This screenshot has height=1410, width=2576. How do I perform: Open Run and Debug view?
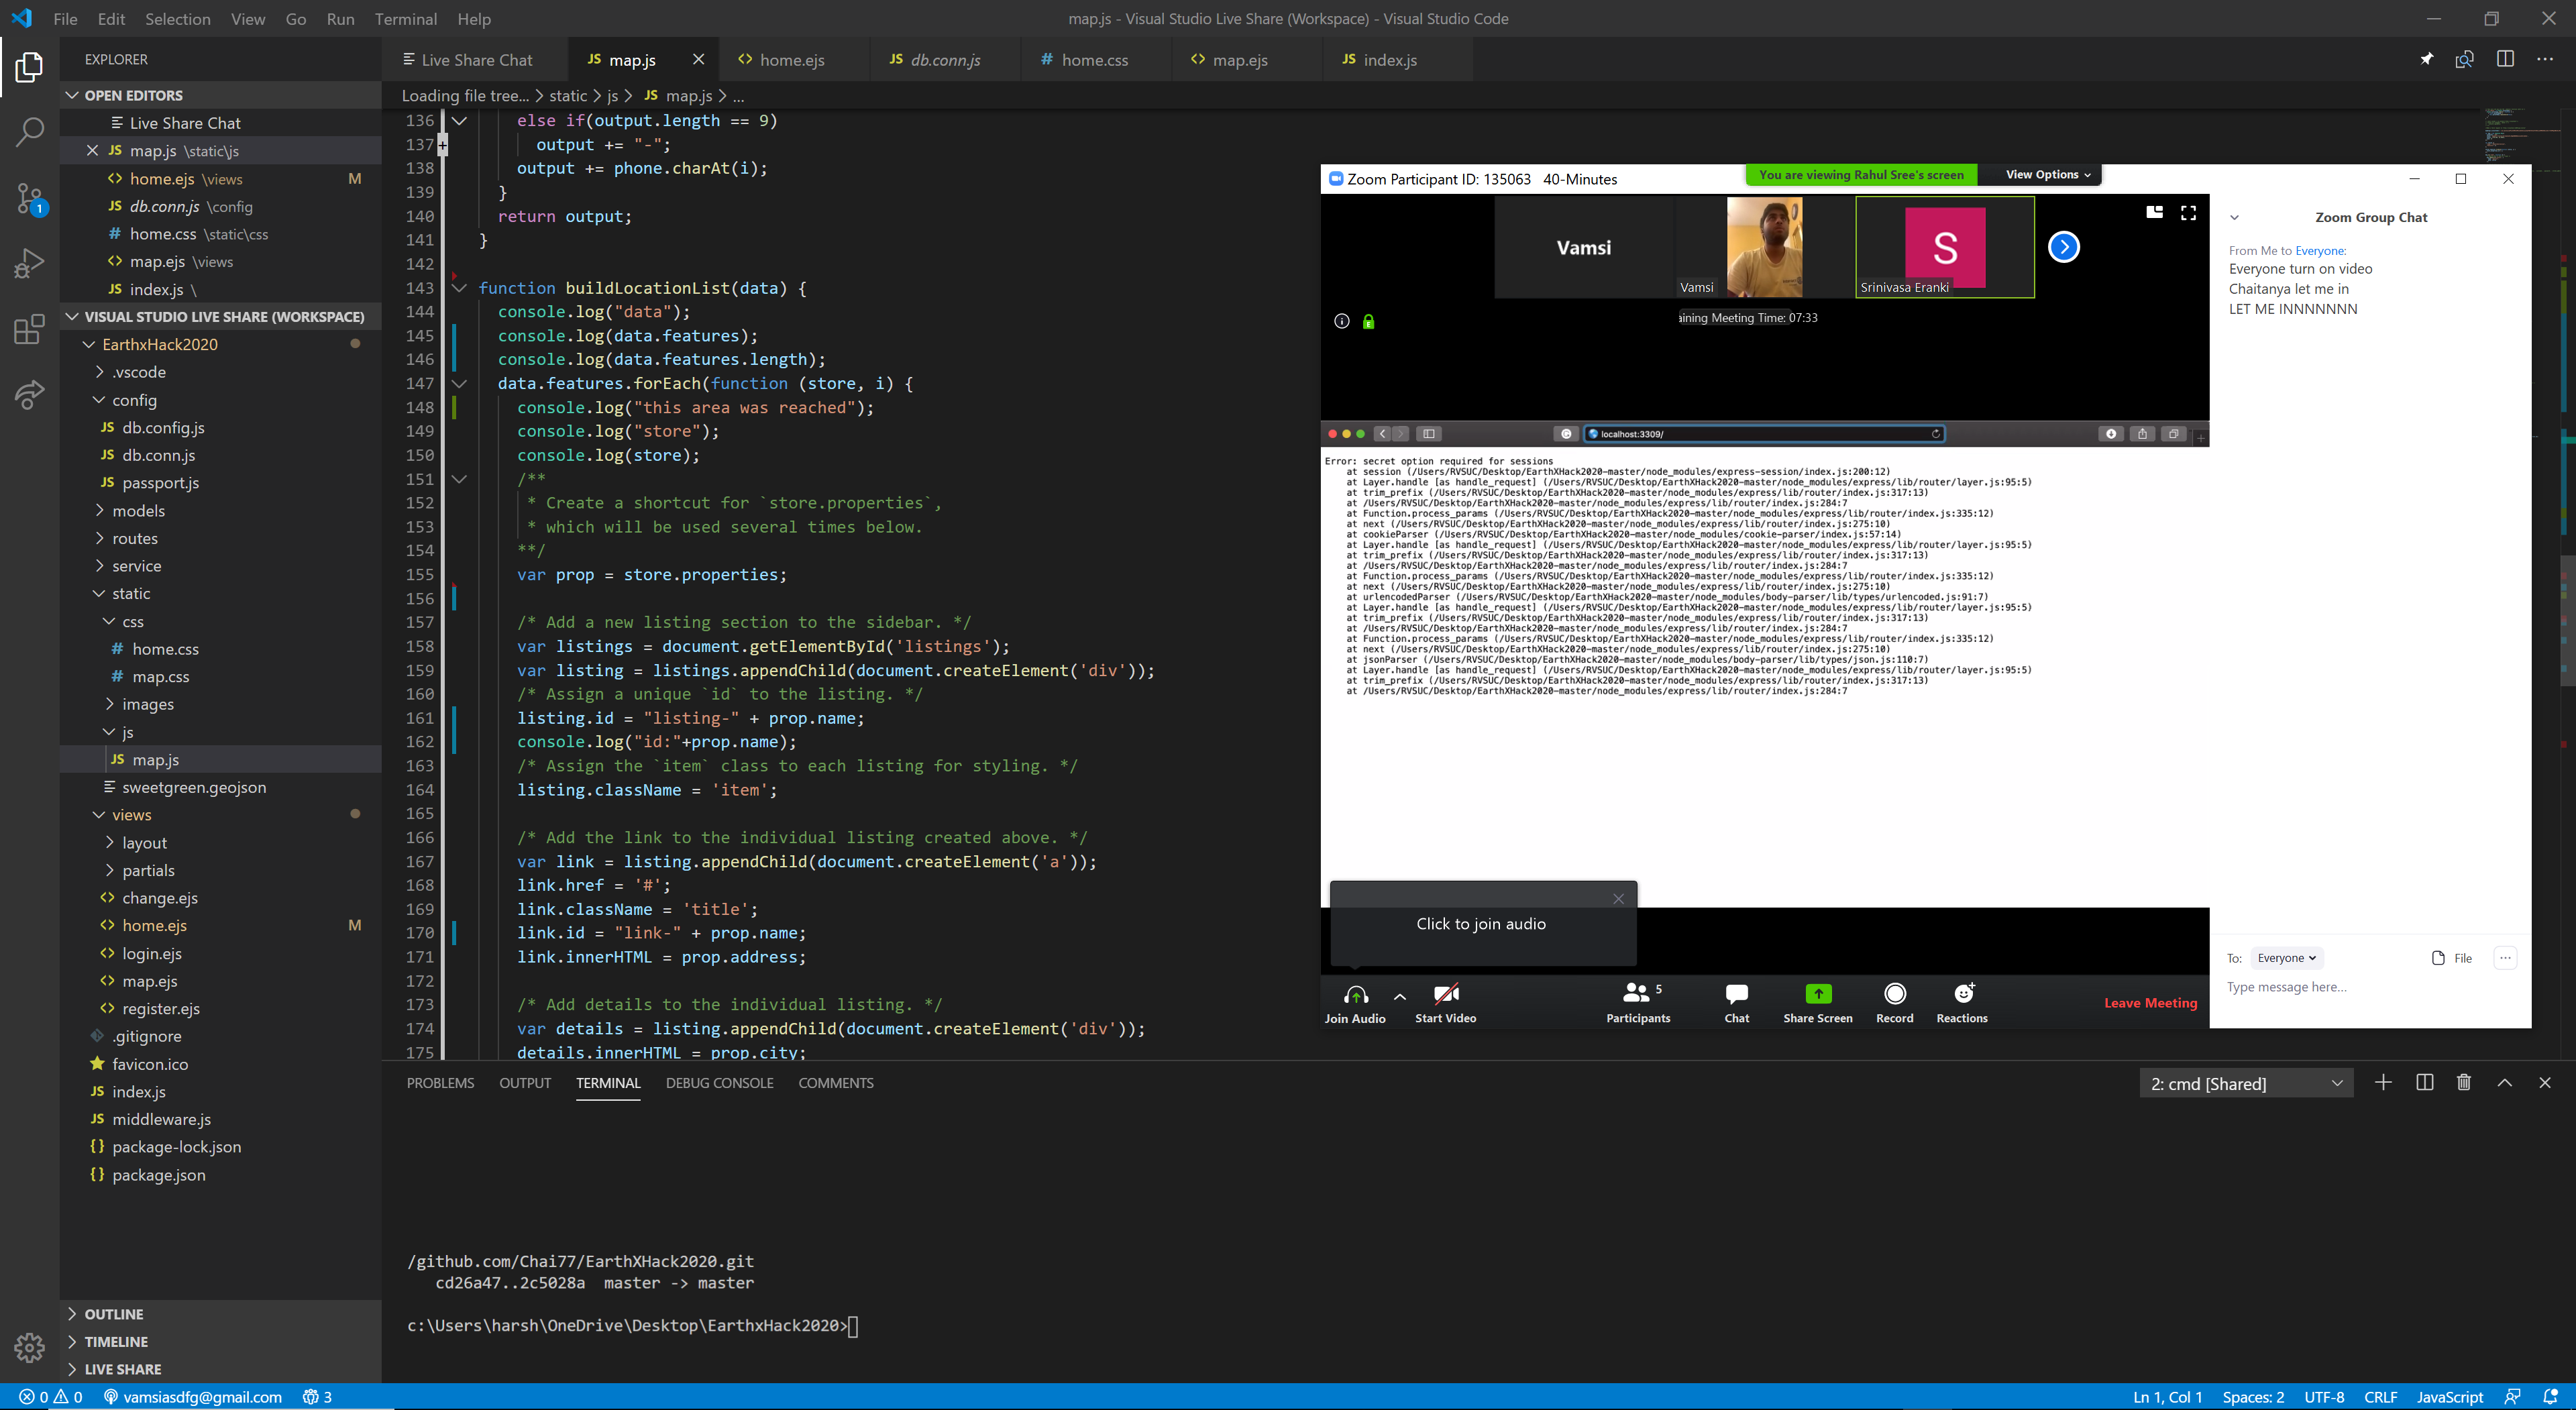tap(30, 263)
